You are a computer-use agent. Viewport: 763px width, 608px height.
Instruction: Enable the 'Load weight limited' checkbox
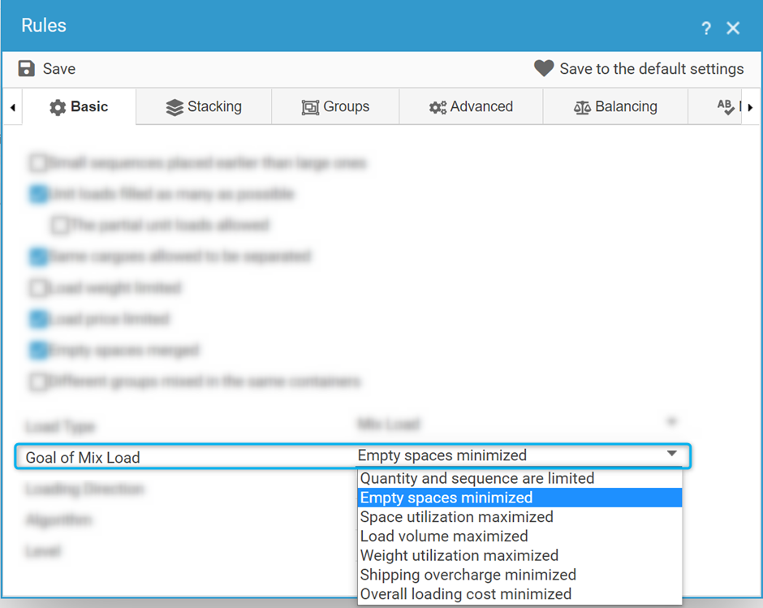(x=38, y=287)
